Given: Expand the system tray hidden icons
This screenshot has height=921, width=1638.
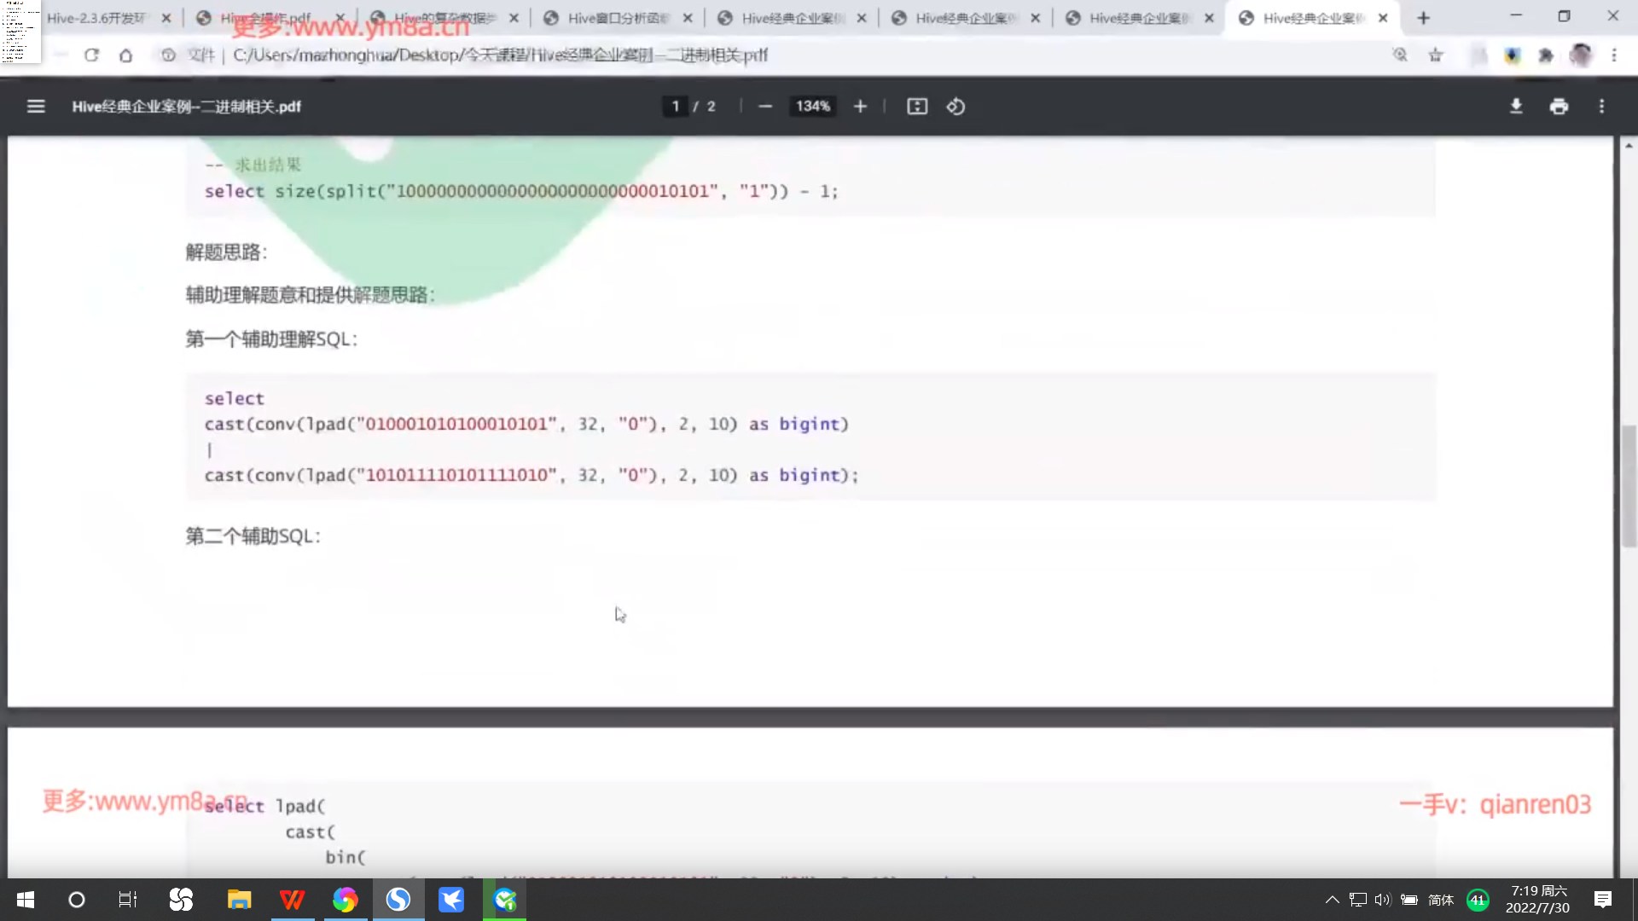Looking at the screenshot, I should tap(1332, 900).
